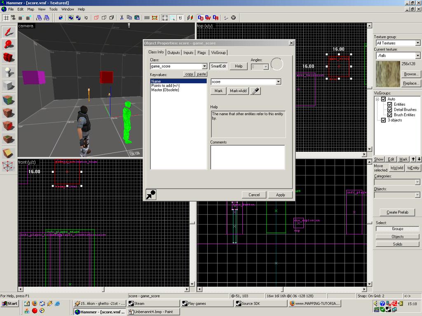Click the Save Window State icon

47,18
